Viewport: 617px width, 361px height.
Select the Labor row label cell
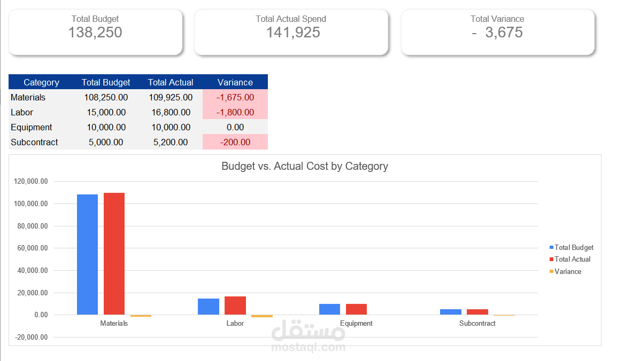pos(41,112)
